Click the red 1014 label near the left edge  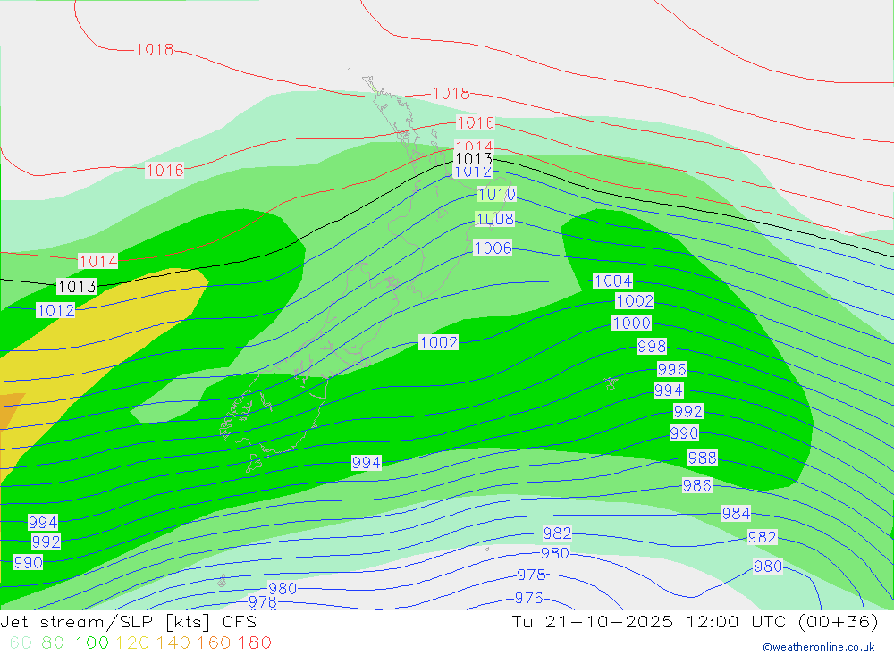[98, 262]
